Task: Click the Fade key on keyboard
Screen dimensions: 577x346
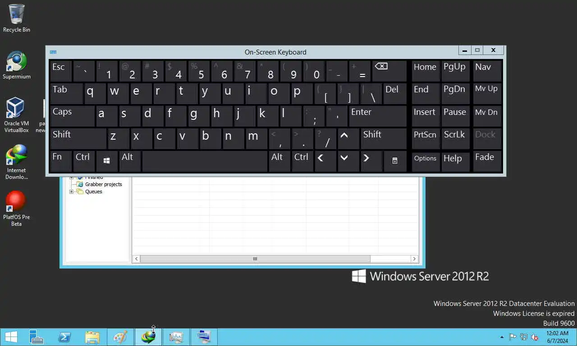Action: tap(487, 161)
